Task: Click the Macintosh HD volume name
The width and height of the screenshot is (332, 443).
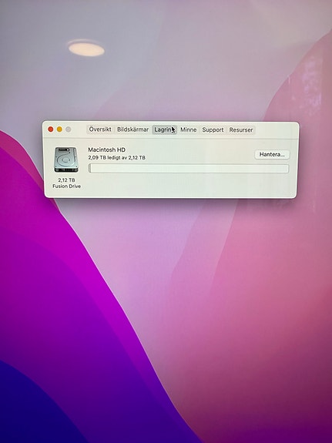Action: (x=107, y=149)
